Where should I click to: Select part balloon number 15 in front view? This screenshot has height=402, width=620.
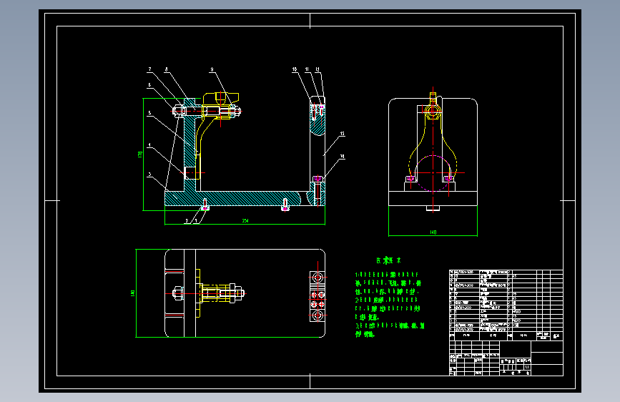(x=343, y=134)
